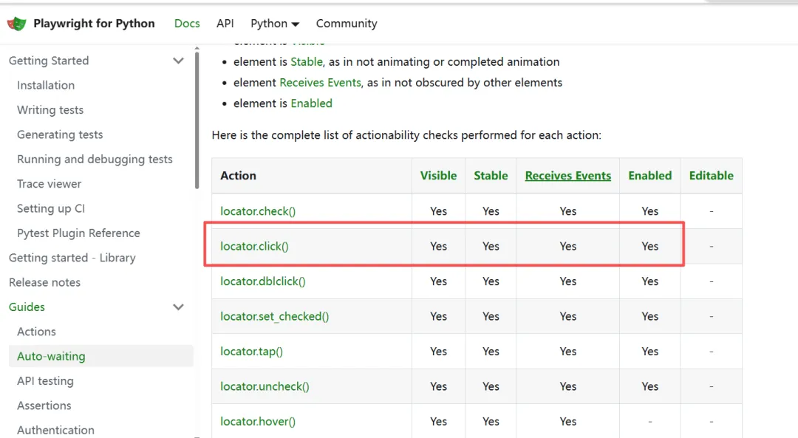This screenshot has height=438, width=798.
Task: Open the Pytest Plugin Reference page
Action: 78,233
